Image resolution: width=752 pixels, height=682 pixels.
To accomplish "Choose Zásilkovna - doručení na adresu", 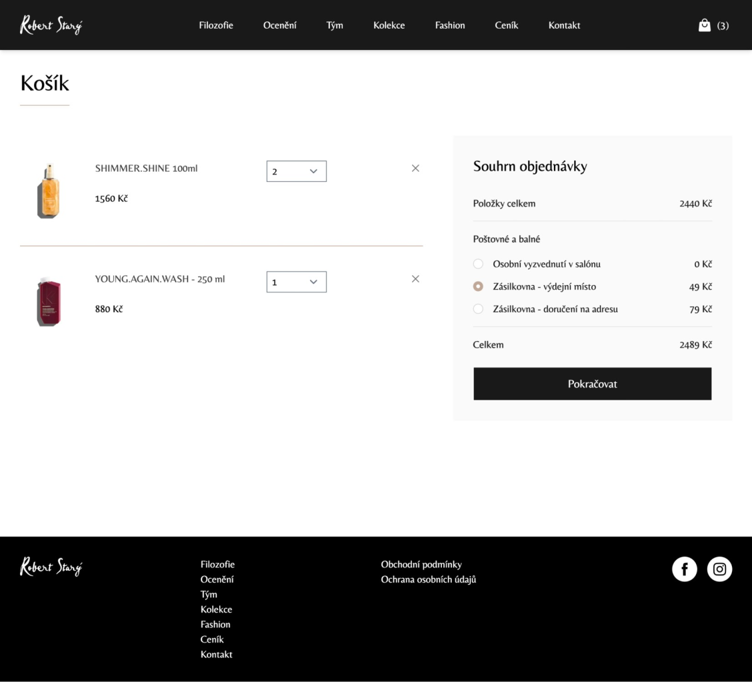I will [478, 309].
